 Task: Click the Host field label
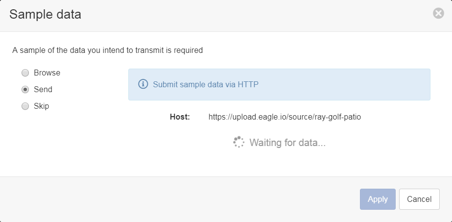[180, 117]
